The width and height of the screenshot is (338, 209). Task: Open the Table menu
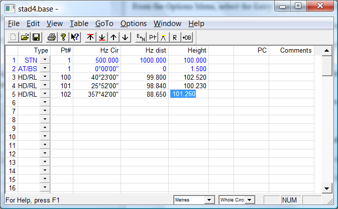coord(79,24)
